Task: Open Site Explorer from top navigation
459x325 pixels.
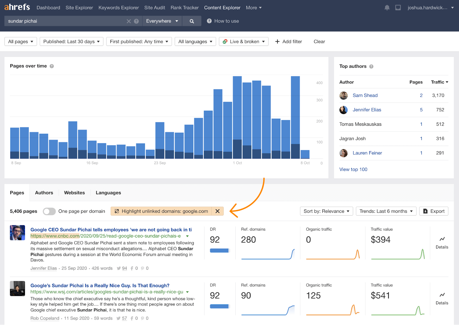Action: click(x=79, y=8)
